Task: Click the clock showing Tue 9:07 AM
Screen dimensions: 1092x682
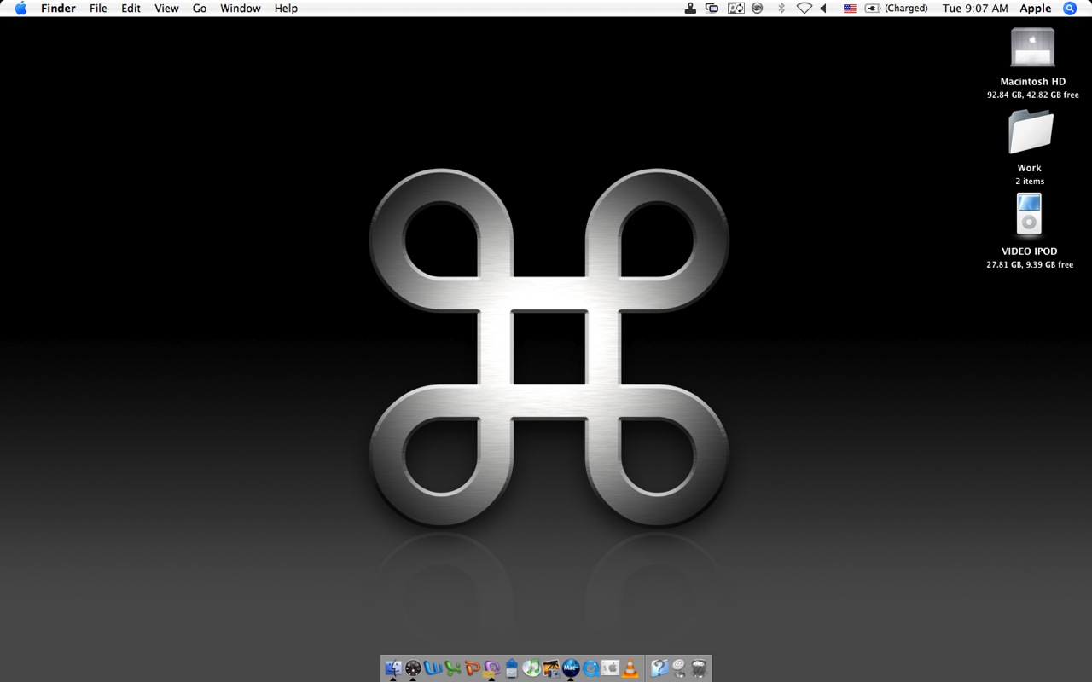Action: coord(975,9)
